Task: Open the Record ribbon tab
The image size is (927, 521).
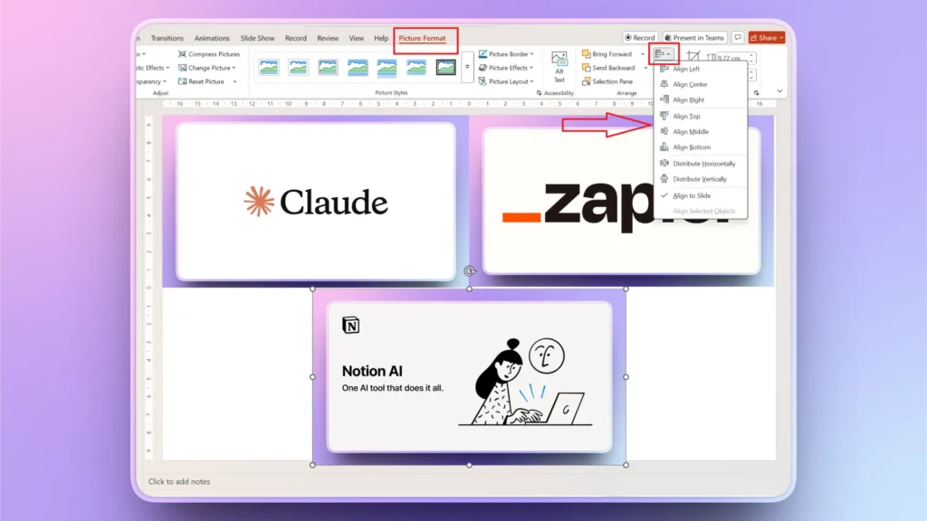Action: tap(296, 38)
